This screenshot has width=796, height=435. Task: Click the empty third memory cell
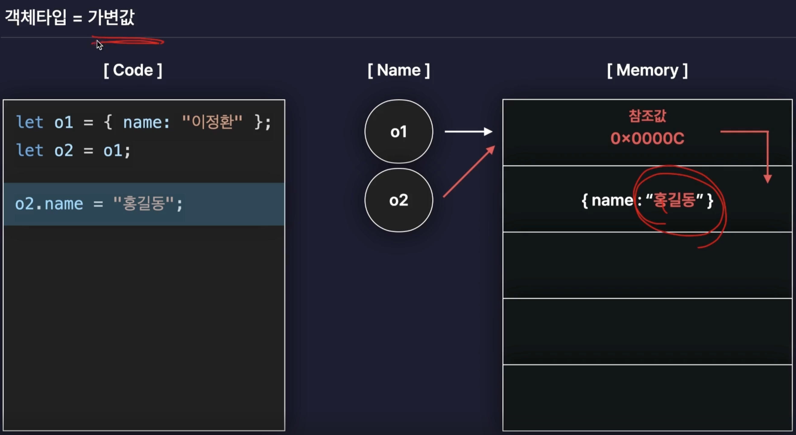pos(647,265)
